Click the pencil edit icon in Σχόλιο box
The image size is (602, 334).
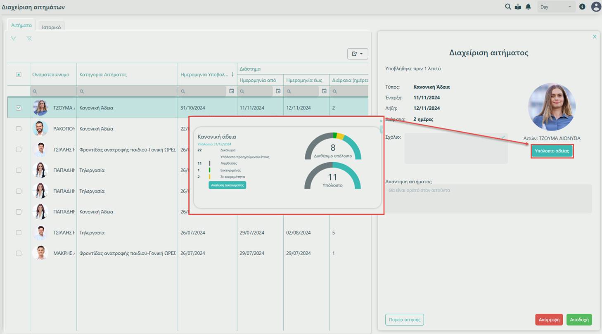pos(503,137)
